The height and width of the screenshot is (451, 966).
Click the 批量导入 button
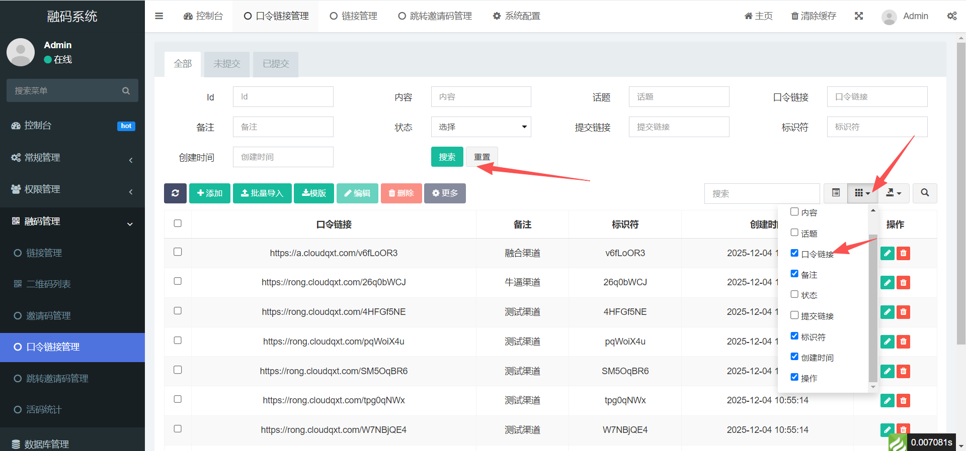point(262,193)
